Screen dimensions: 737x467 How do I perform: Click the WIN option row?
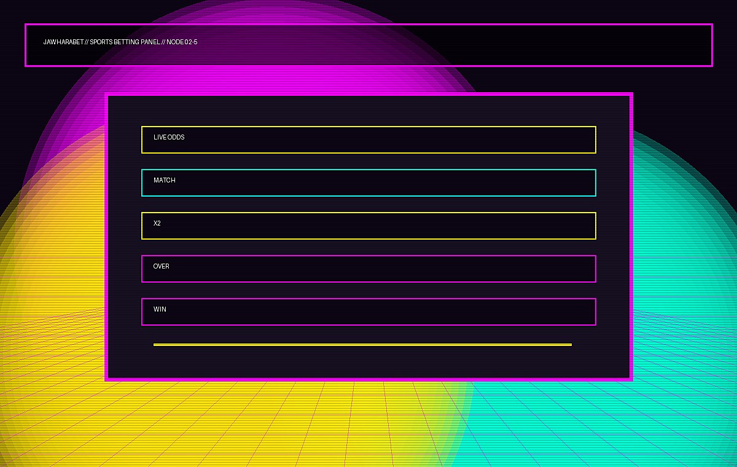[x=368, y=312]
